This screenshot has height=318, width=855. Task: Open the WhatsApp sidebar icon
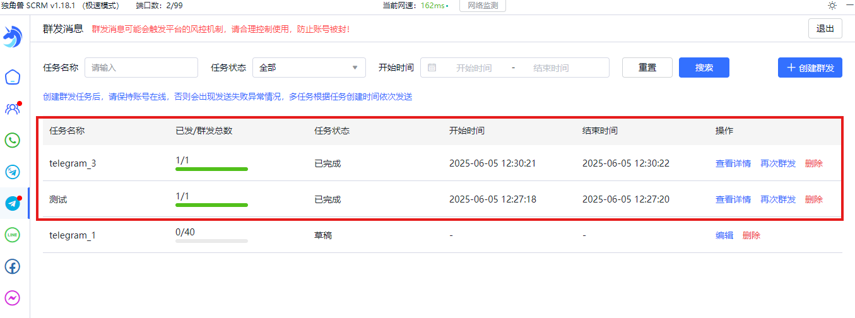(x=13, y=140)
